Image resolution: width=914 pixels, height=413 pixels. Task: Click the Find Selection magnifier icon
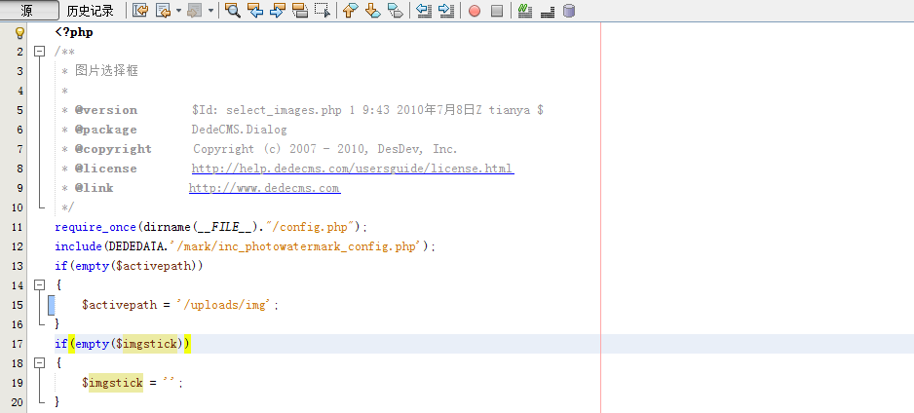233,11
